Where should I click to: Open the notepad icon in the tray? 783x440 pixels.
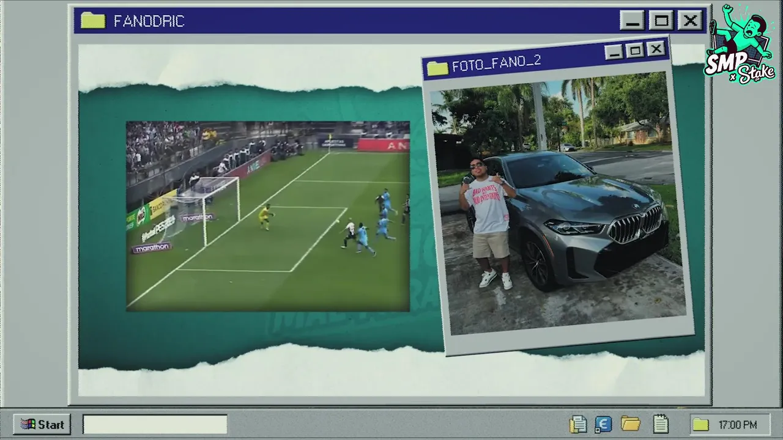660,424
